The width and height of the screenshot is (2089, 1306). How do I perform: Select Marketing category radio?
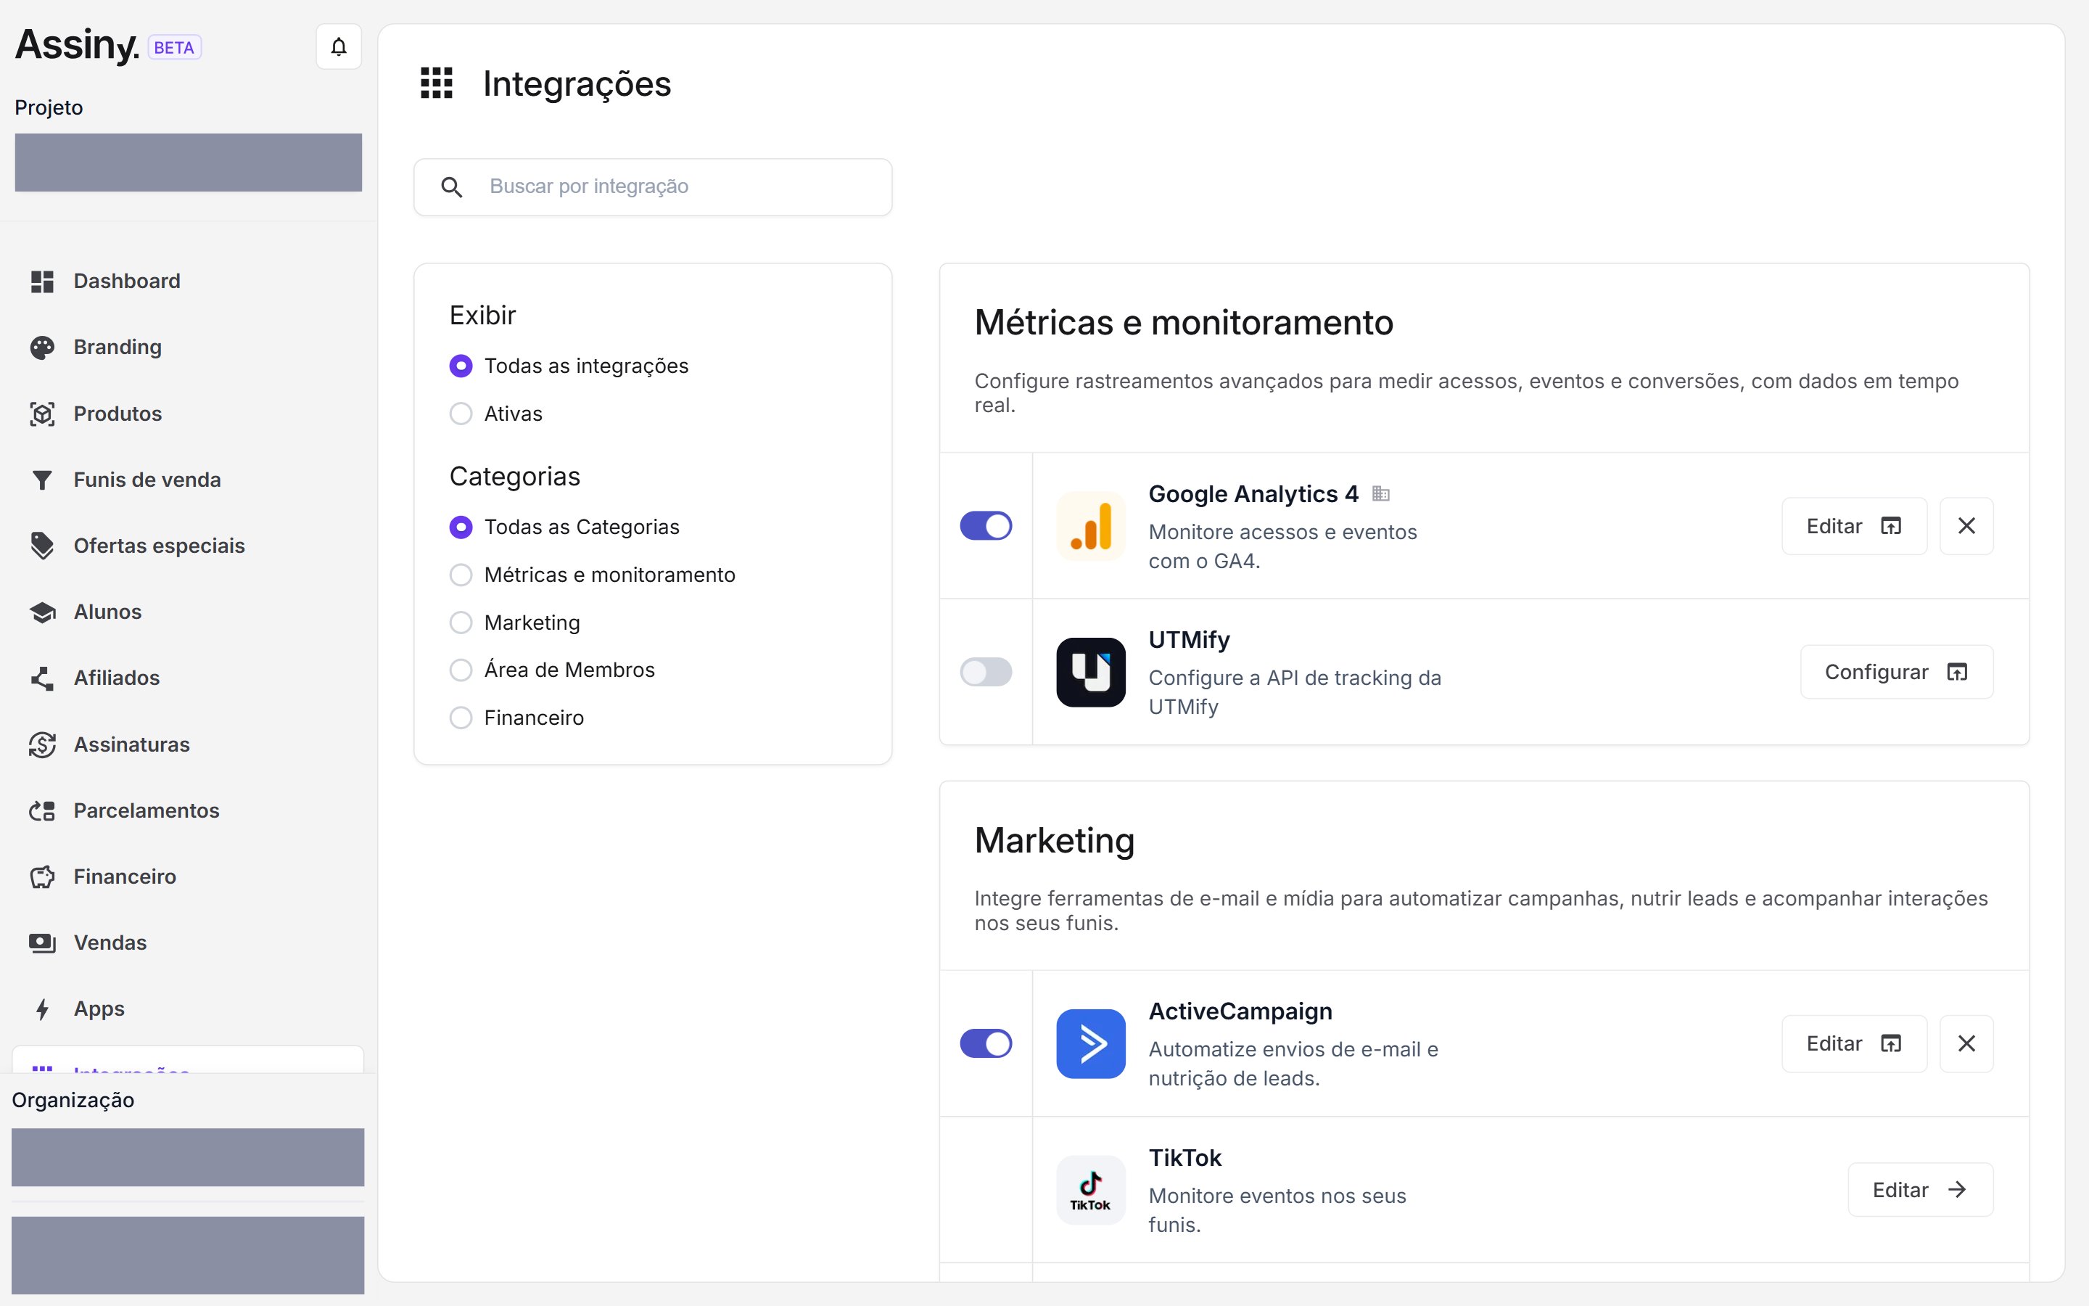pyautogui.click(x=461, y=623)
